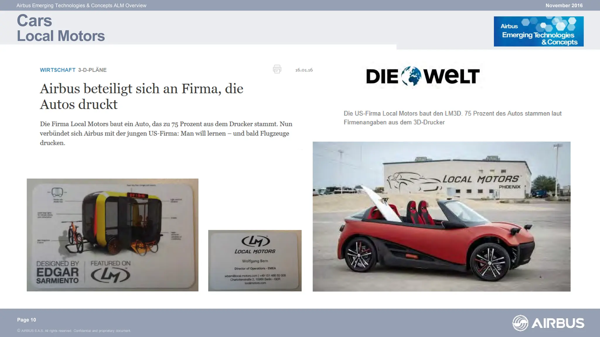
Task: Click the Airbus logo in the footer
Action: 548,323
